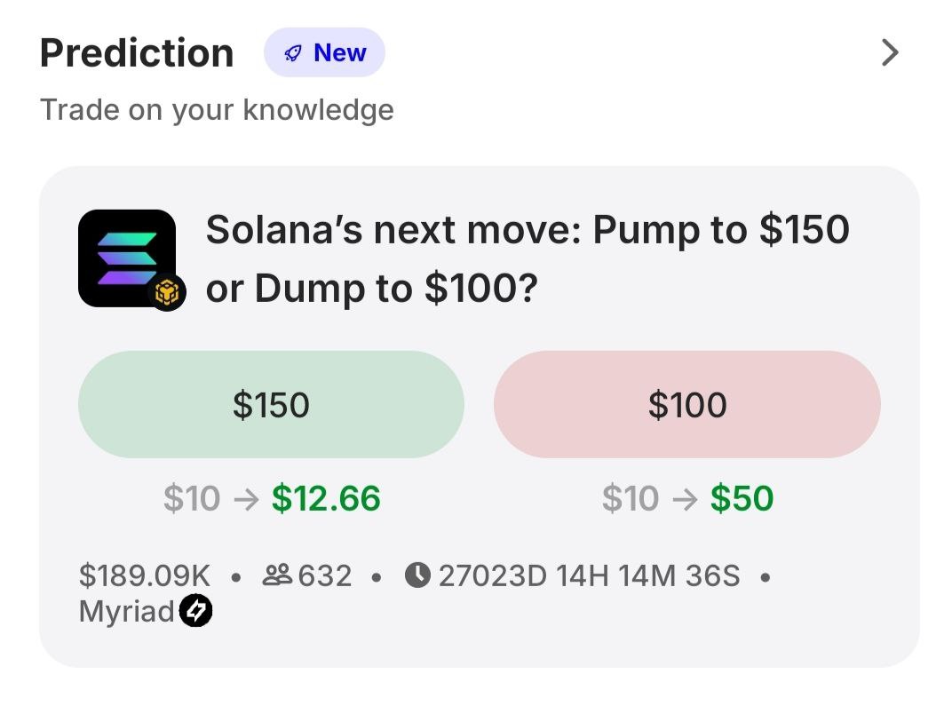Image resolution: width=952 pixels, height=706 pixels.
Task: Click the 27023D countdown timer text
Action: tap(589, 576)
